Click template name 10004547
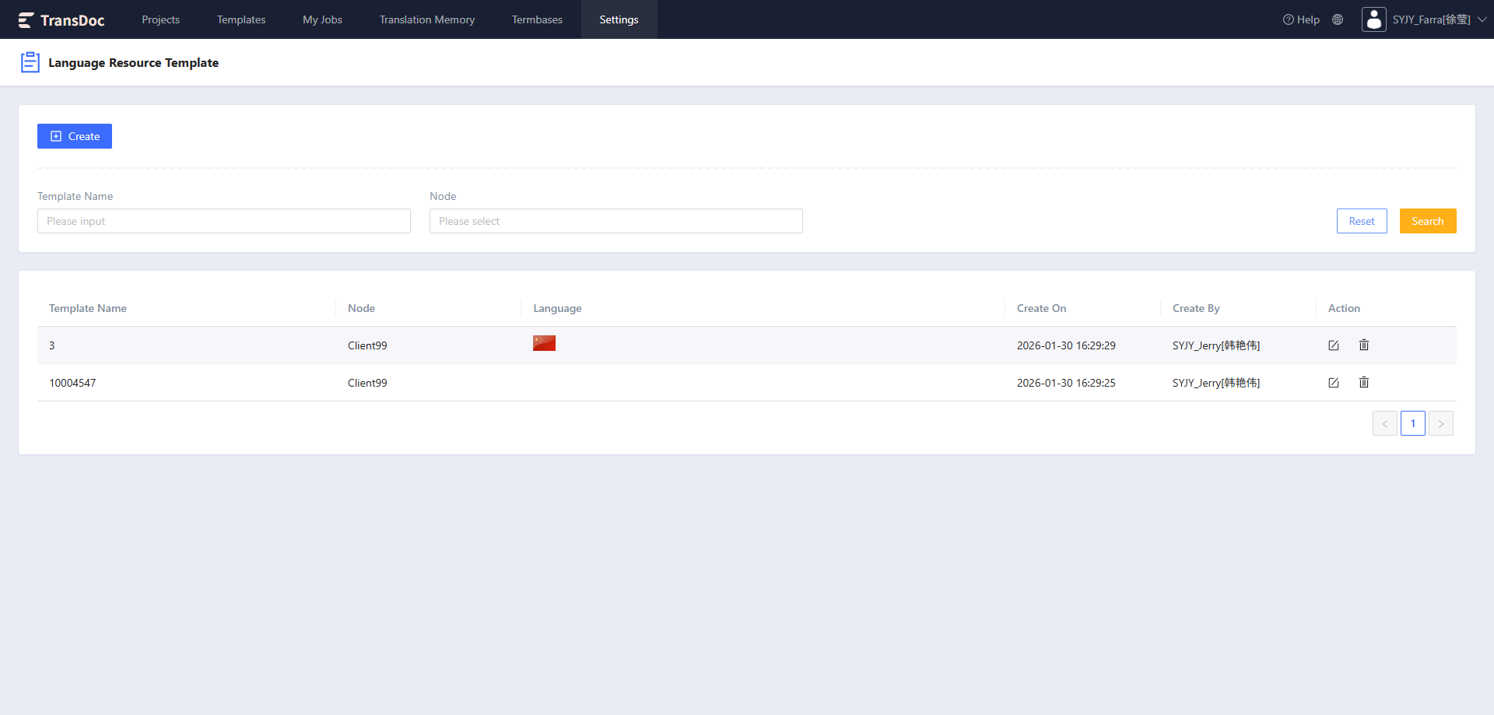The width and height of the screenshot is (1494, 715). 72,383
